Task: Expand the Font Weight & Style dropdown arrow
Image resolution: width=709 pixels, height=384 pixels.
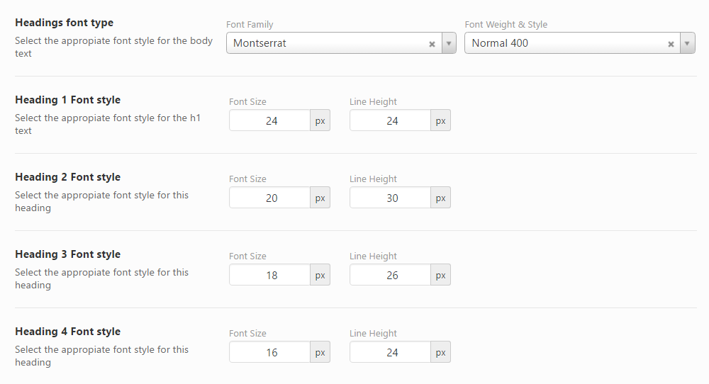Action: coord(688,43)
